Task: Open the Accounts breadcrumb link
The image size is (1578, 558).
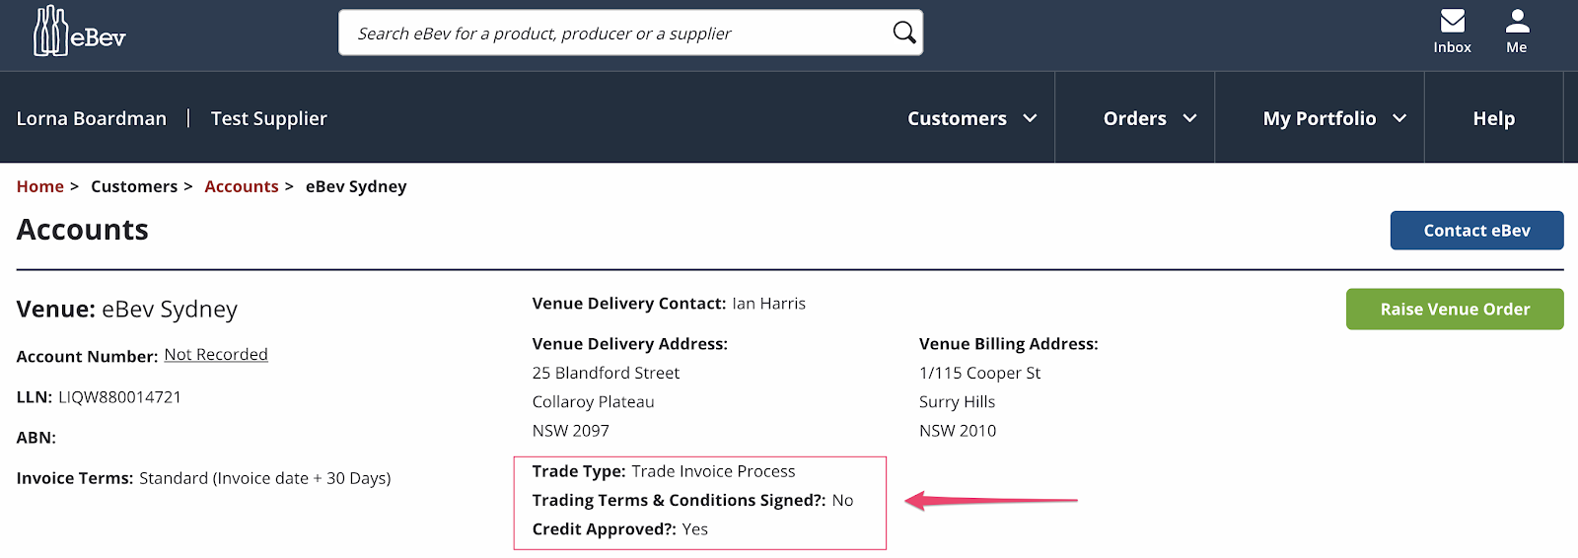Action: (x=241, y=186)
